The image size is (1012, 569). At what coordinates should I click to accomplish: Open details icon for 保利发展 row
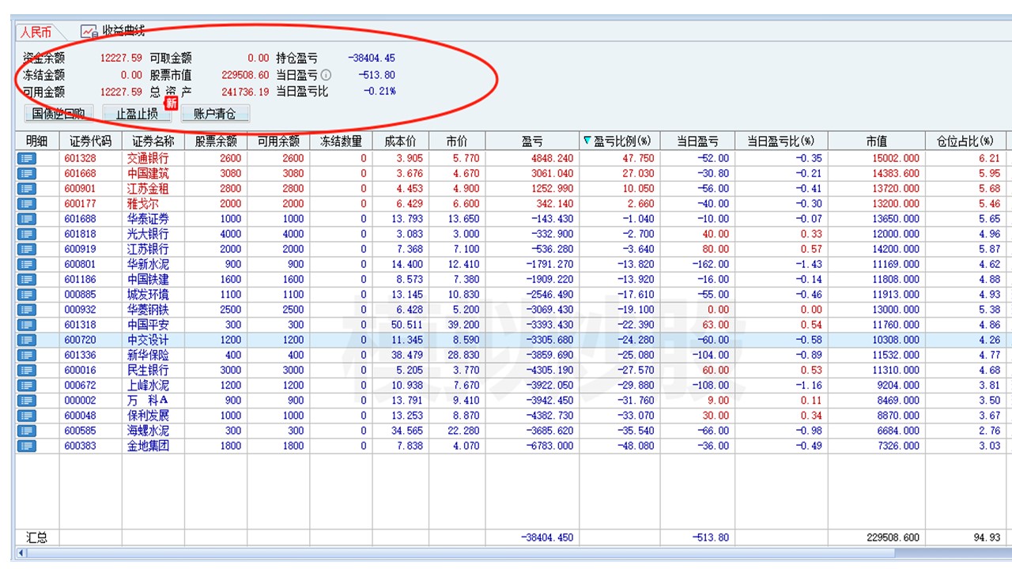tap(27, 416)
